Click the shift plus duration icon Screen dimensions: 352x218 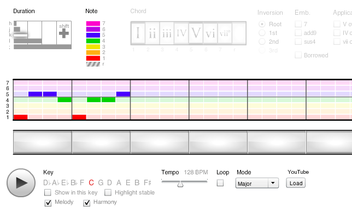tap(64, 33)
